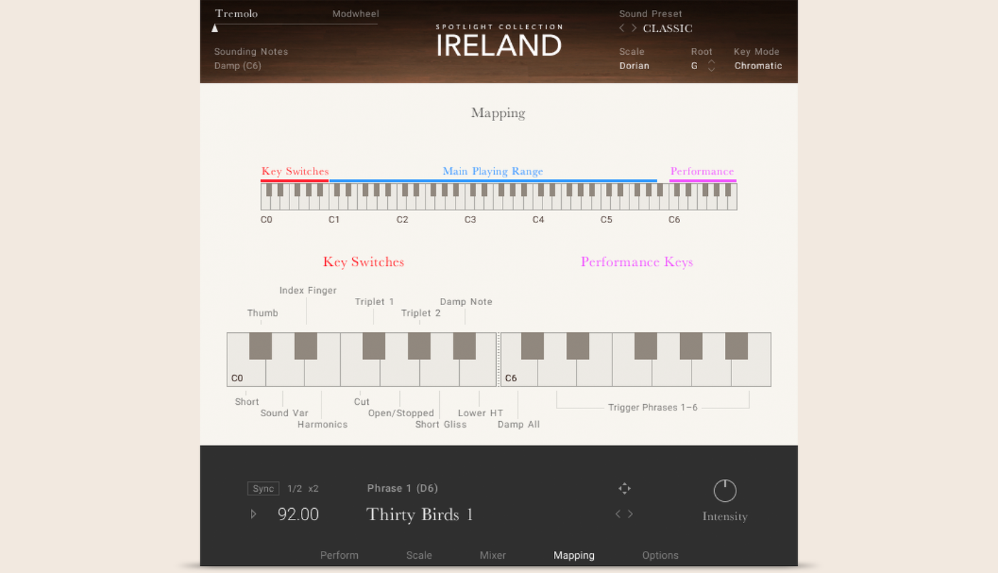Click the Phrase 1 (D6) label

click(403, 488)
